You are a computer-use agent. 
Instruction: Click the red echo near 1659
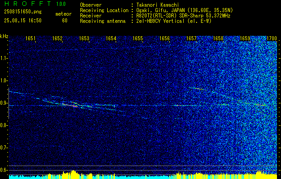260,105
